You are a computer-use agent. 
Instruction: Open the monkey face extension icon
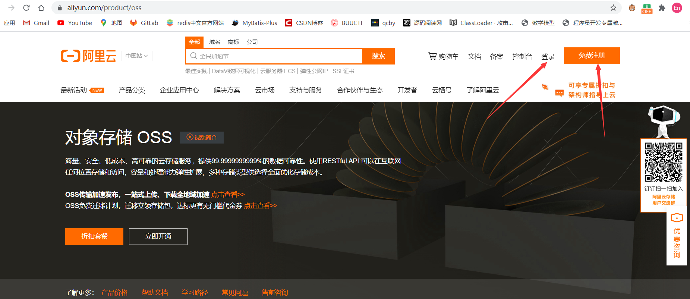pyautogui.click(x=632, y=7)
